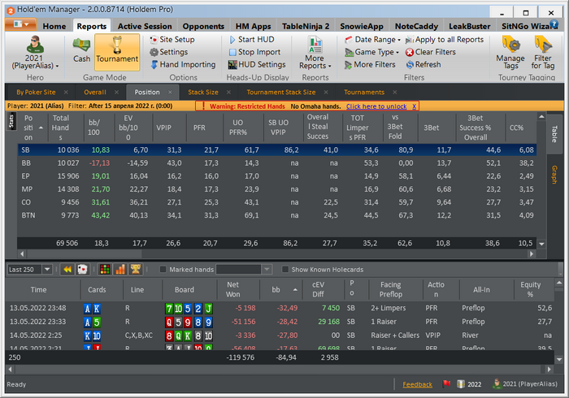
Task: Open the Hero player icon 2021 (PlayerAlias)
Action: pos(35,53)
